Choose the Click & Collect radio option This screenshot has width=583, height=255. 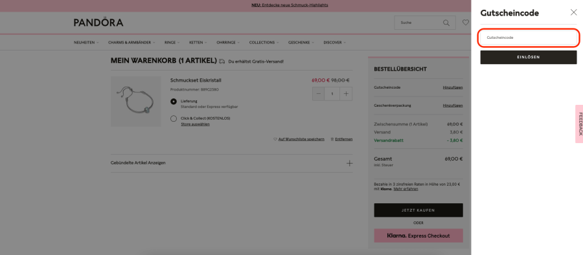[173, 118]
